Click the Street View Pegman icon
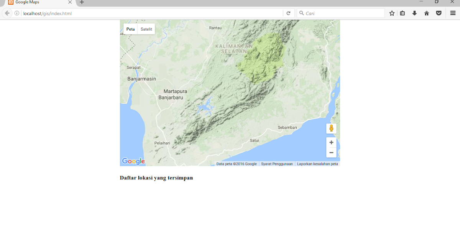Screen dimensions: 460x241 coord(331,128)
